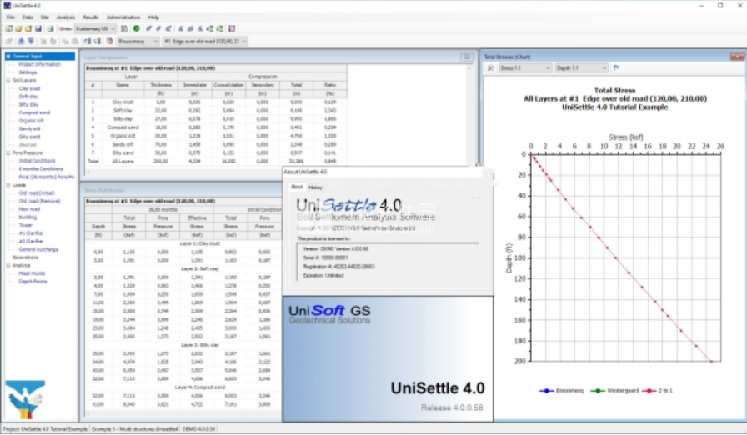Click the third blue settlement toolbar icon

click(x=200, y=28)
